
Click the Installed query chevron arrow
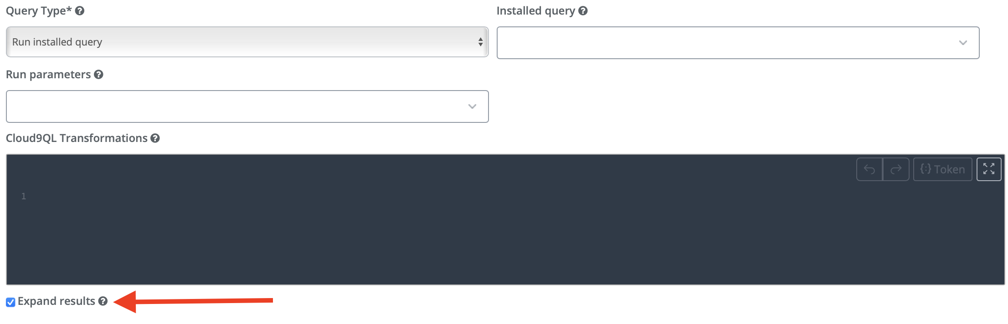[963, 43]
